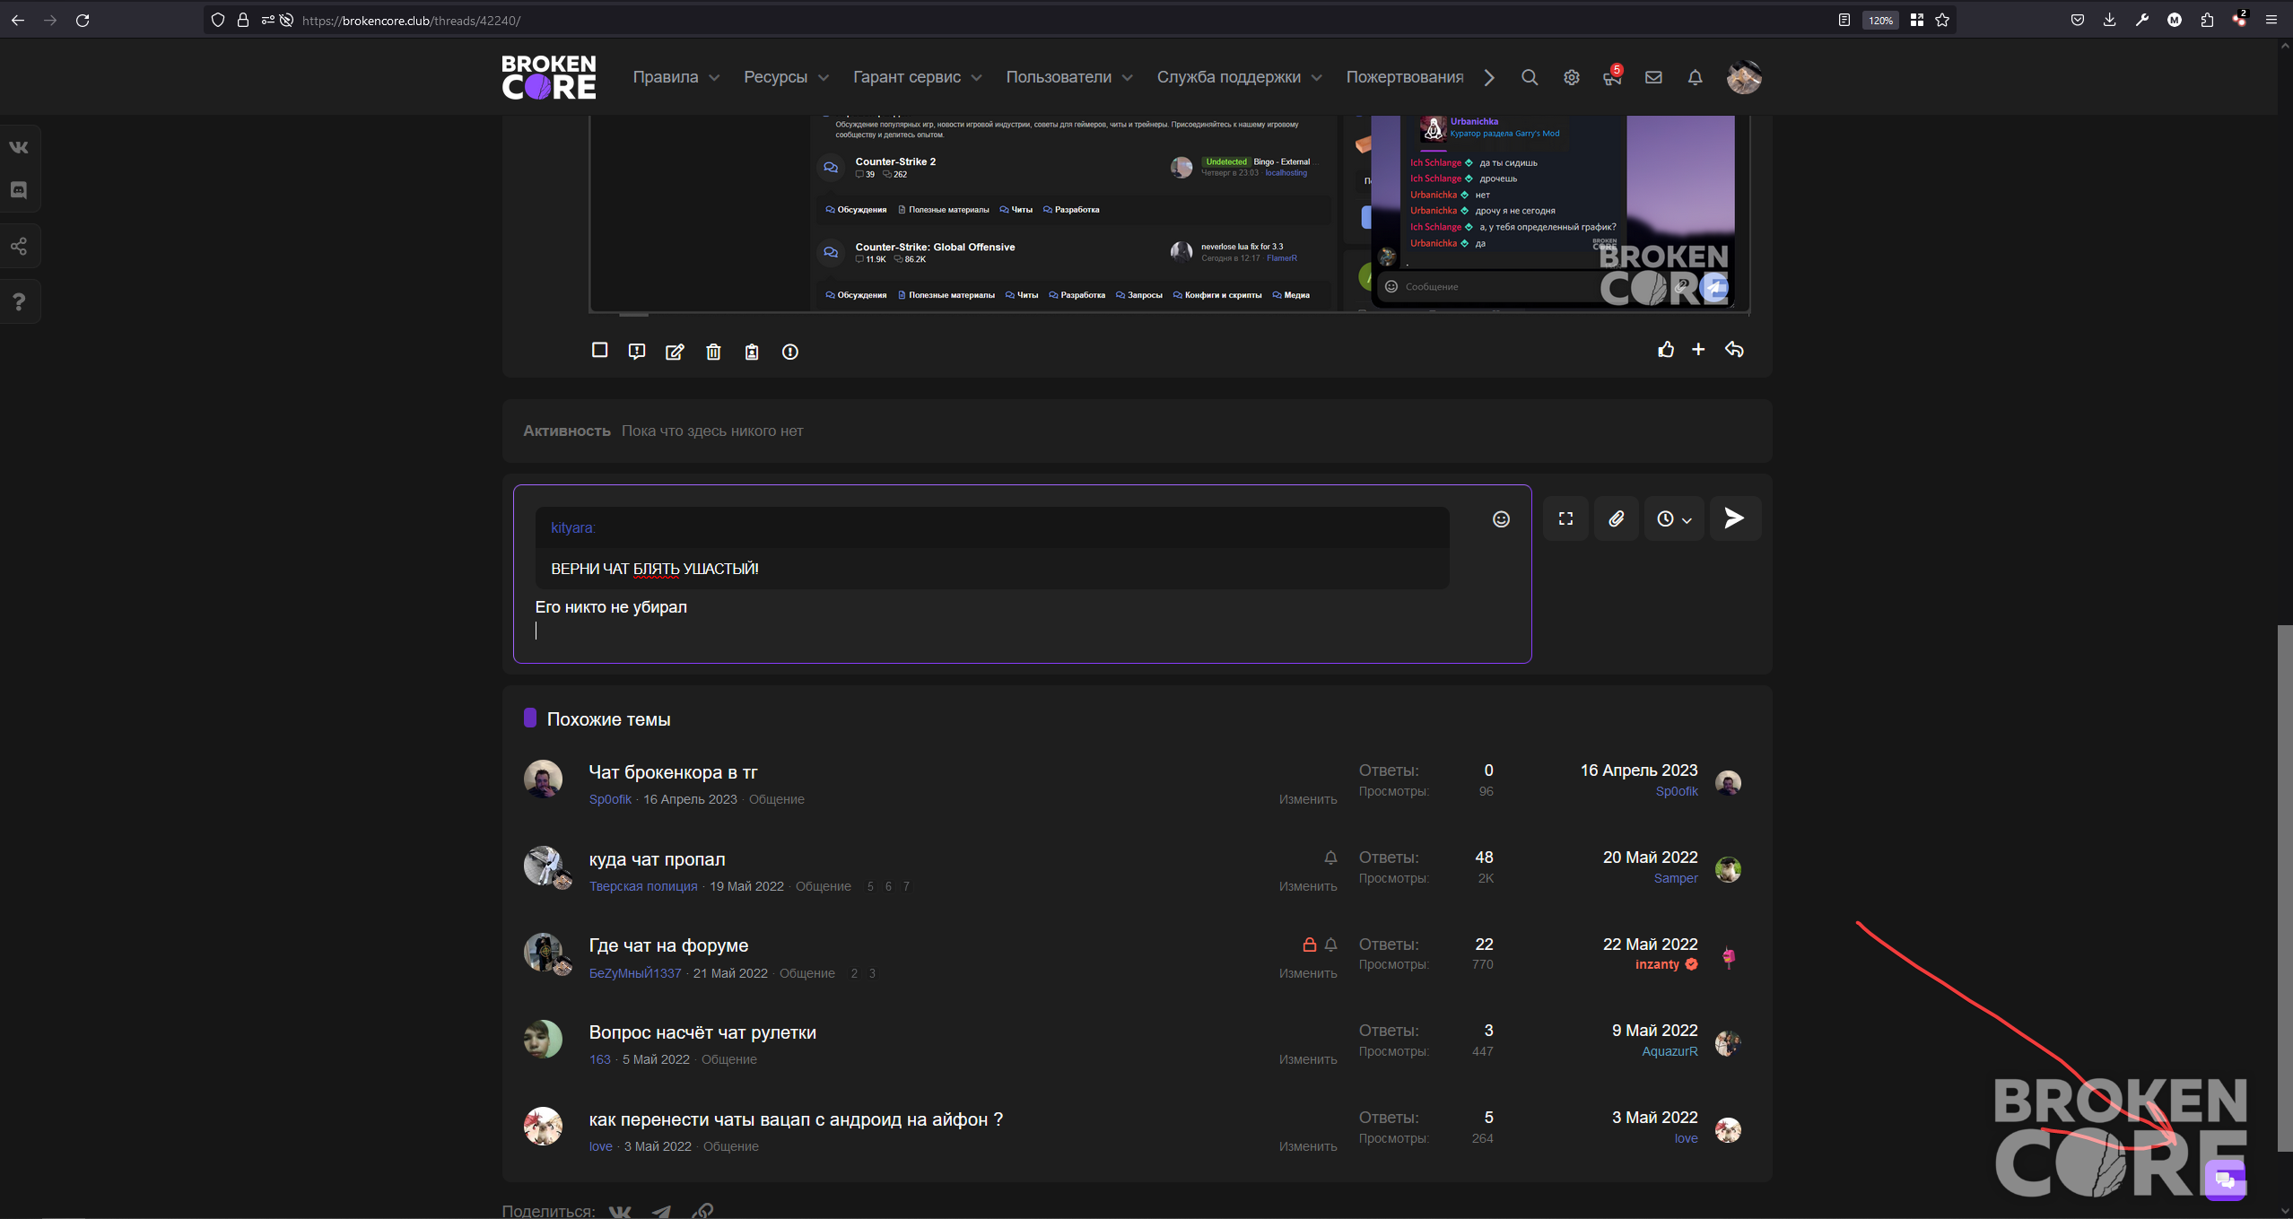
Task: Open the help question mark icon
Action: coord(19,301)
